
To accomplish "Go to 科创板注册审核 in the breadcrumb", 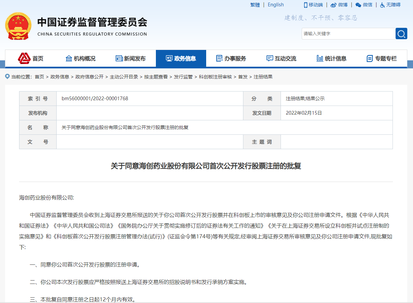I will click(215, 77).
